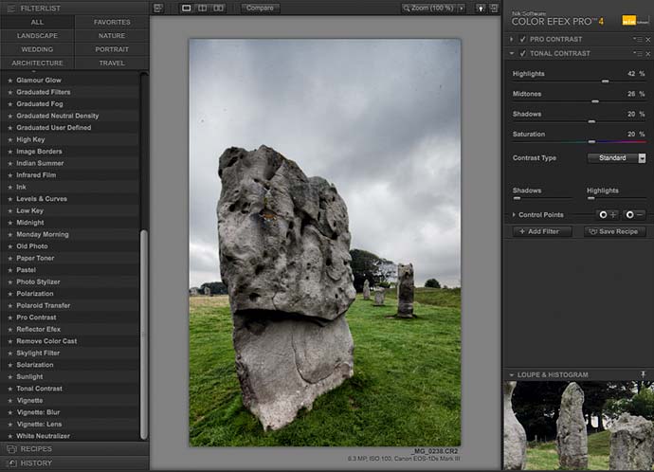Open the Zoom (100 %) dropdown arrow
The width and height of the screenshot is (654, 472).
(x=462, y=8)
